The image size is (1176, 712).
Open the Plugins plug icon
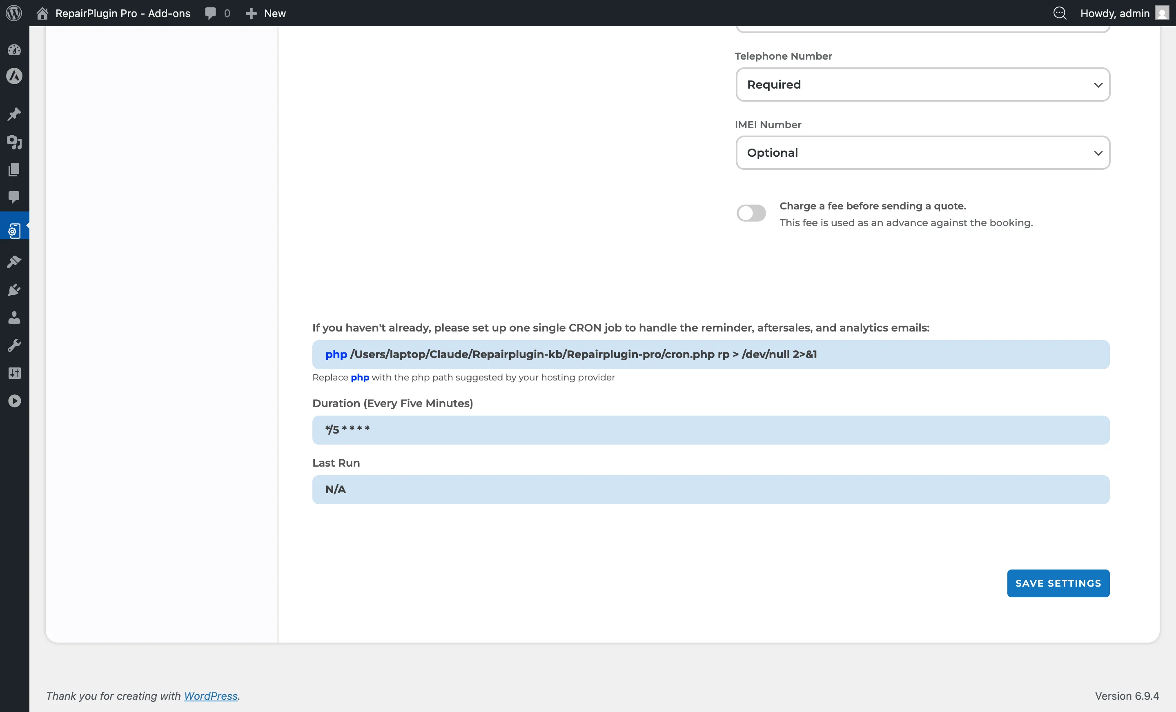pyautogui.click(x=14, y=290)
